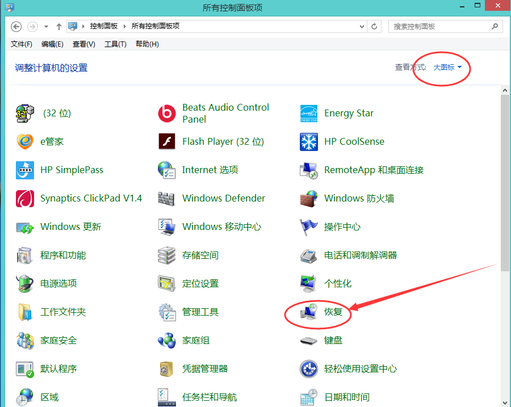Open the Windows 移动中心 icon
Image resolution: width=511 pixels, height=407 pixels.
click(x=167, y=227)
